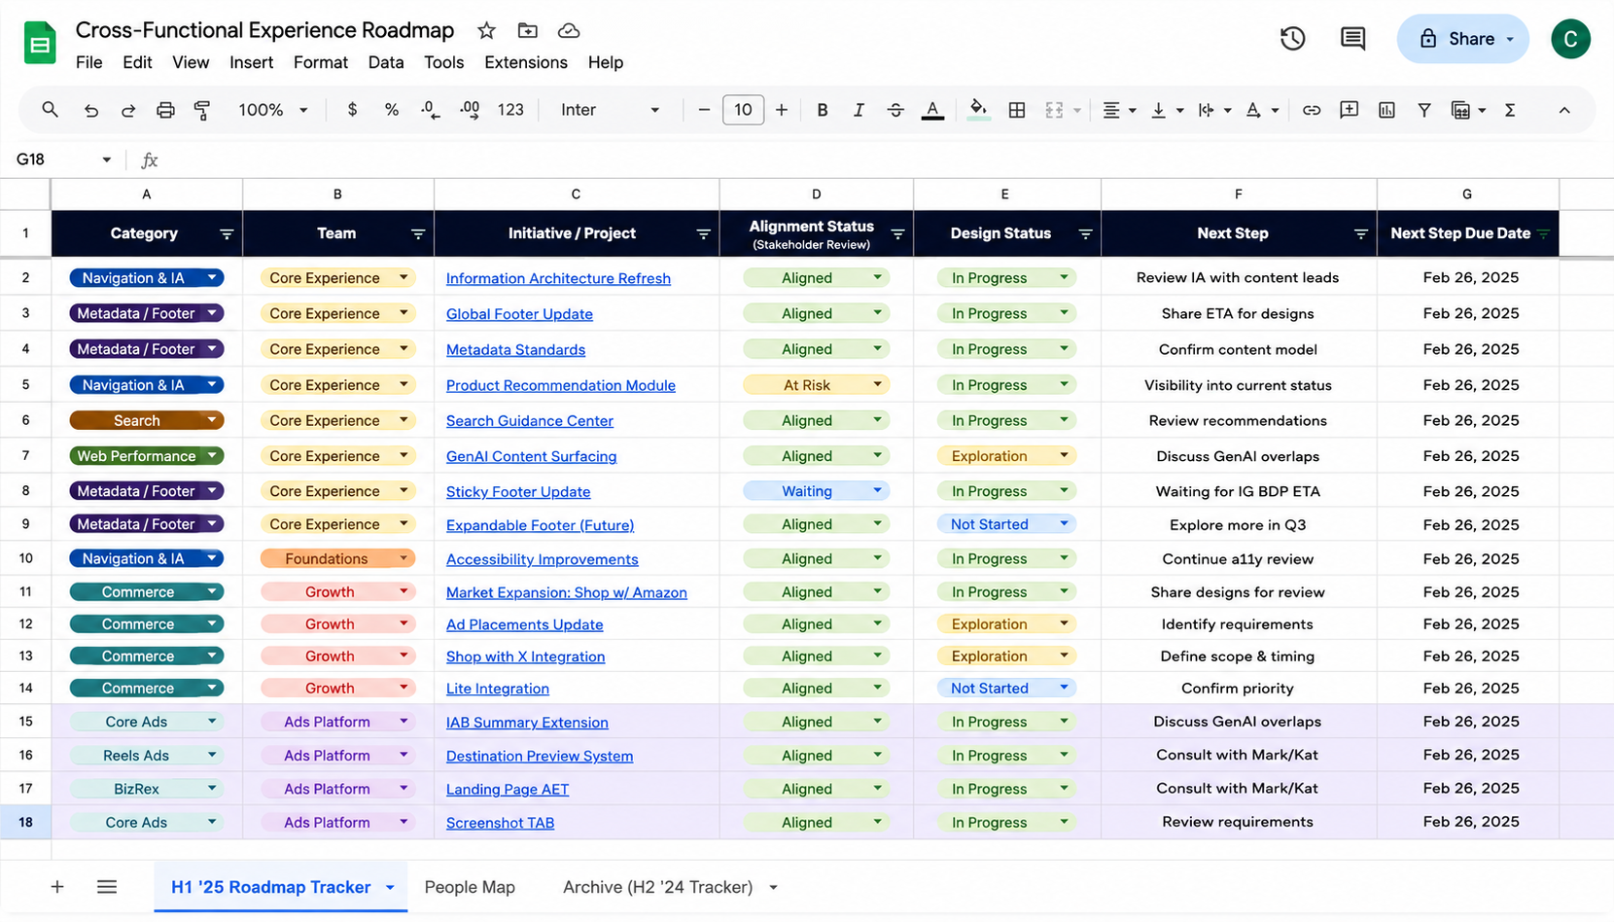1614x922 pixels.
Task: Toggle bold formatting
Action: tap(823, 110)
